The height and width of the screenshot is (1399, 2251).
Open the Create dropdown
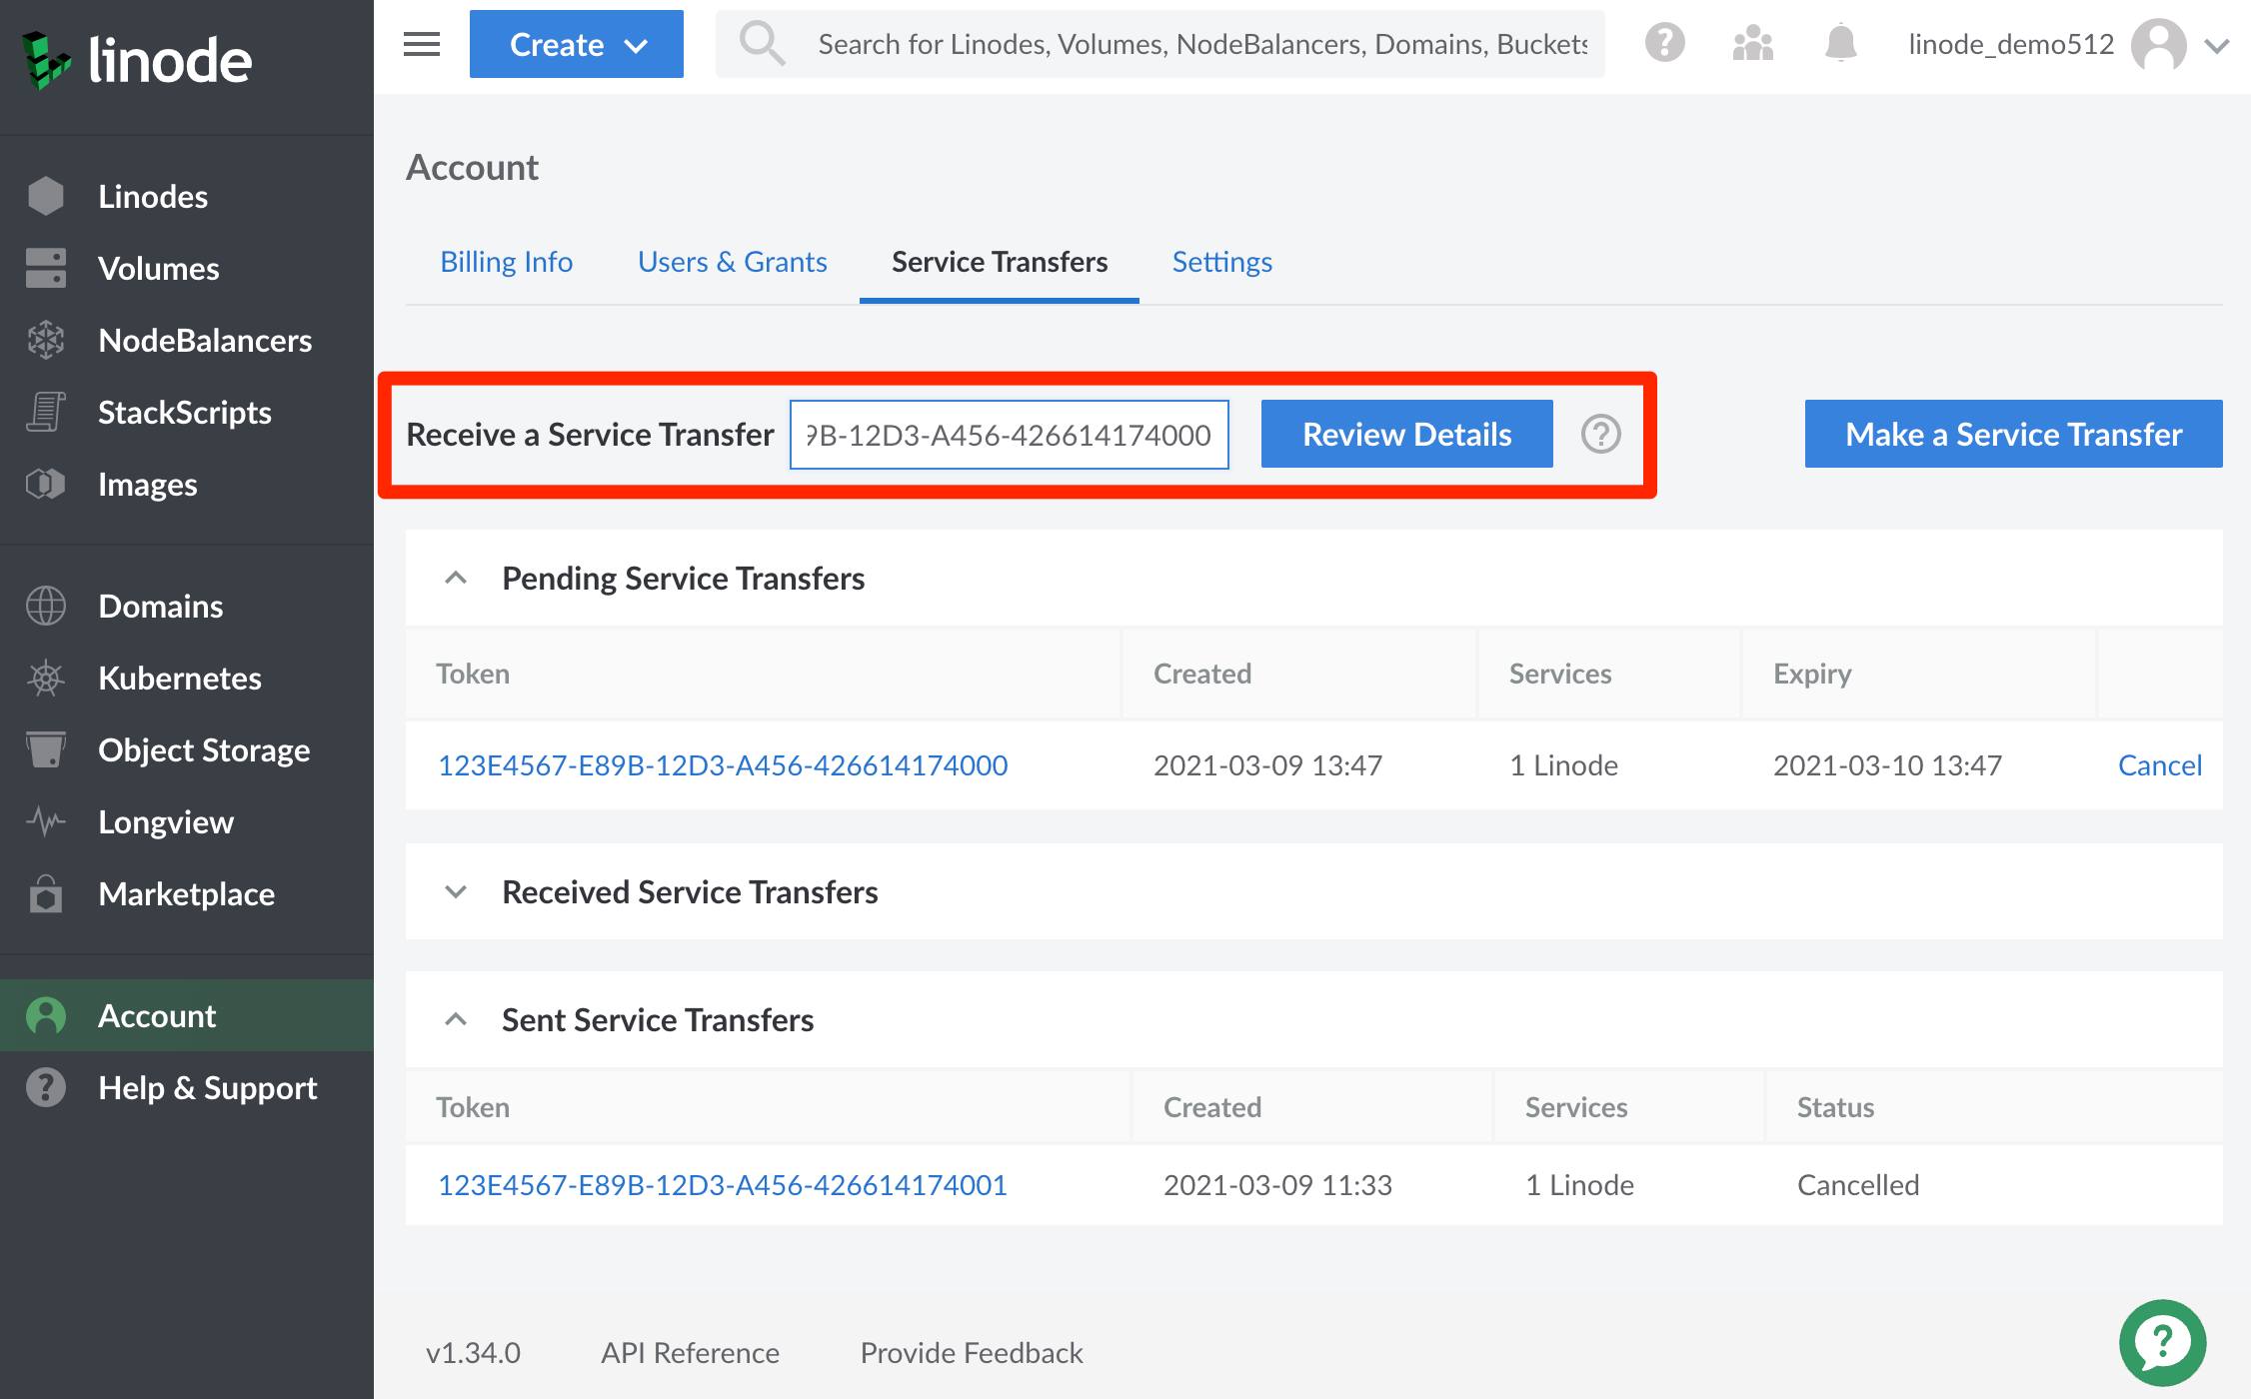(576, 43)
